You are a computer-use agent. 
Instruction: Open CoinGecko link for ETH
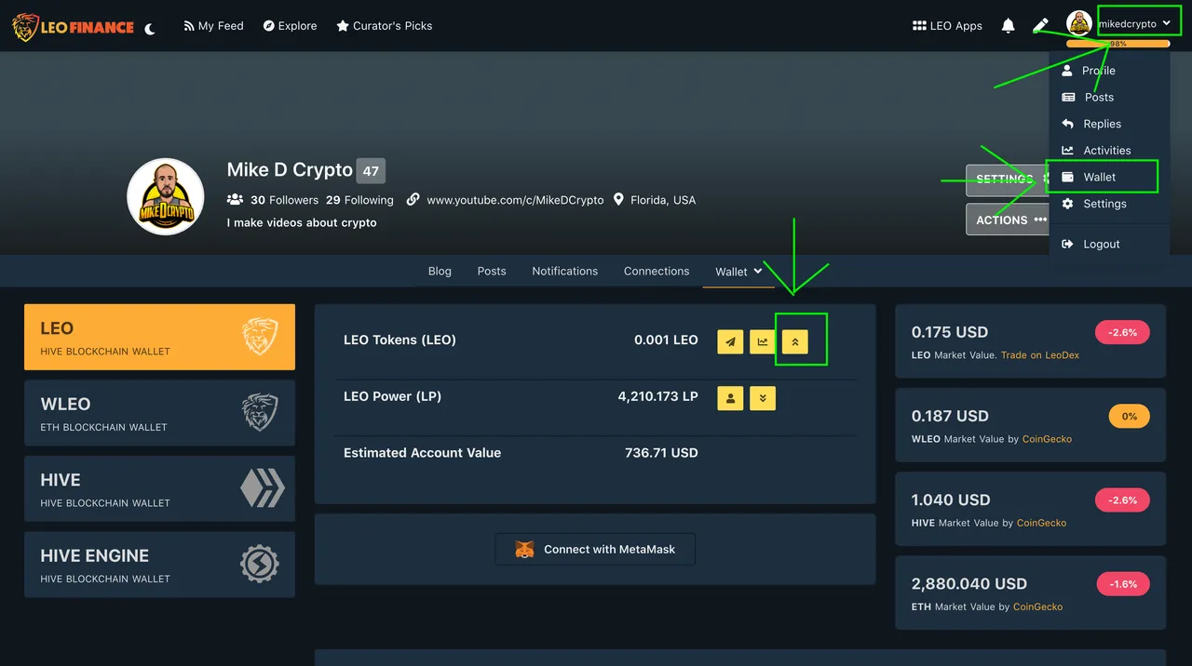(x=1037, y=606)
